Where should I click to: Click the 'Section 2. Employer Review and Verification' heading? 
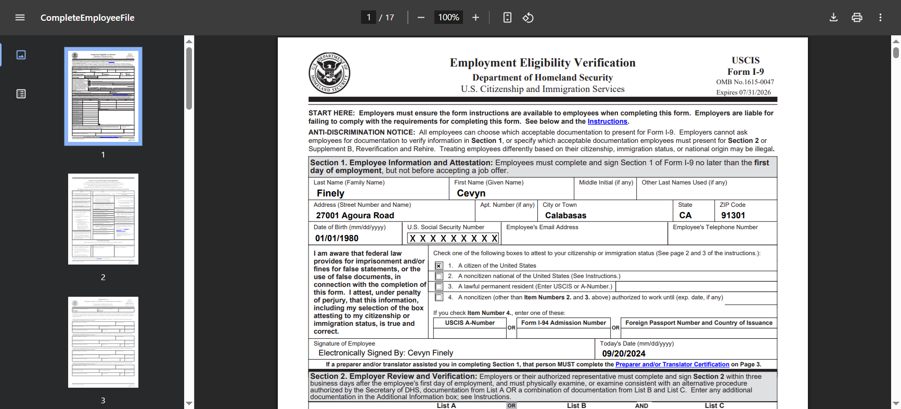pos(393,376)
